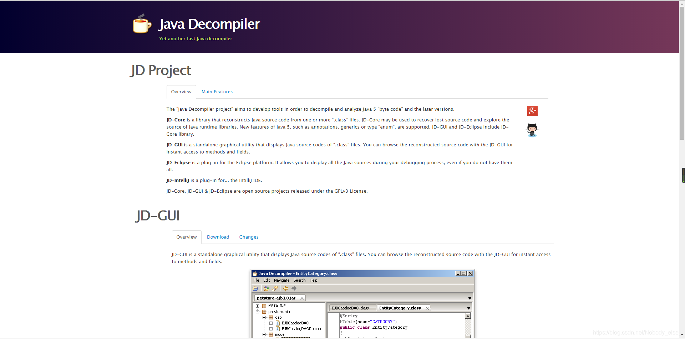Click the bold JD-Core term in the overview

tap(176, 120)
